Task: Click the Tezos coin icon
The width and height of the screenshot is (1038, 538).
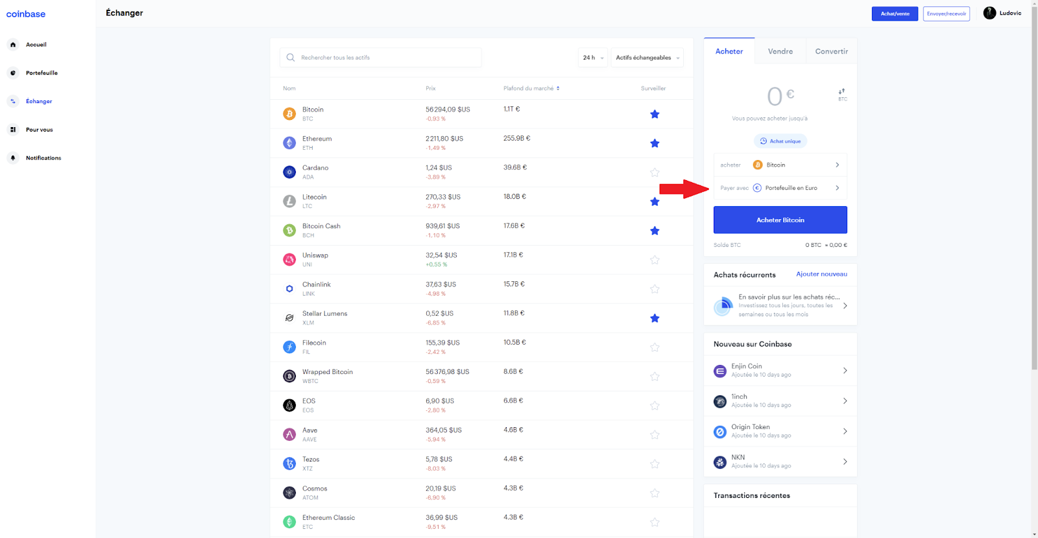Action: click(289, 464)
